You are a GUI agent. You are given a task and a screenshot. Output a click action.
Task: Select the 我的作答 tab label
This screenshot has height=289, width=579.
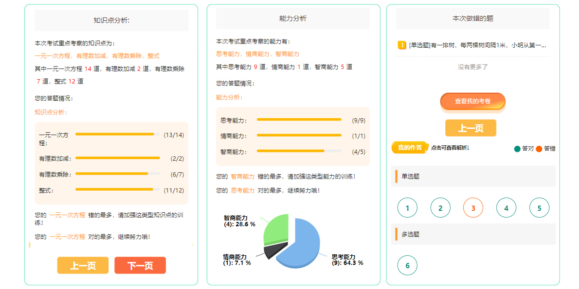coord(410,148)
